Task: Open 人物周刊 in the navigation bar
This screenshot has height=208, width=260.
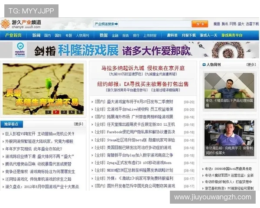Action: (x=82, y=36)
